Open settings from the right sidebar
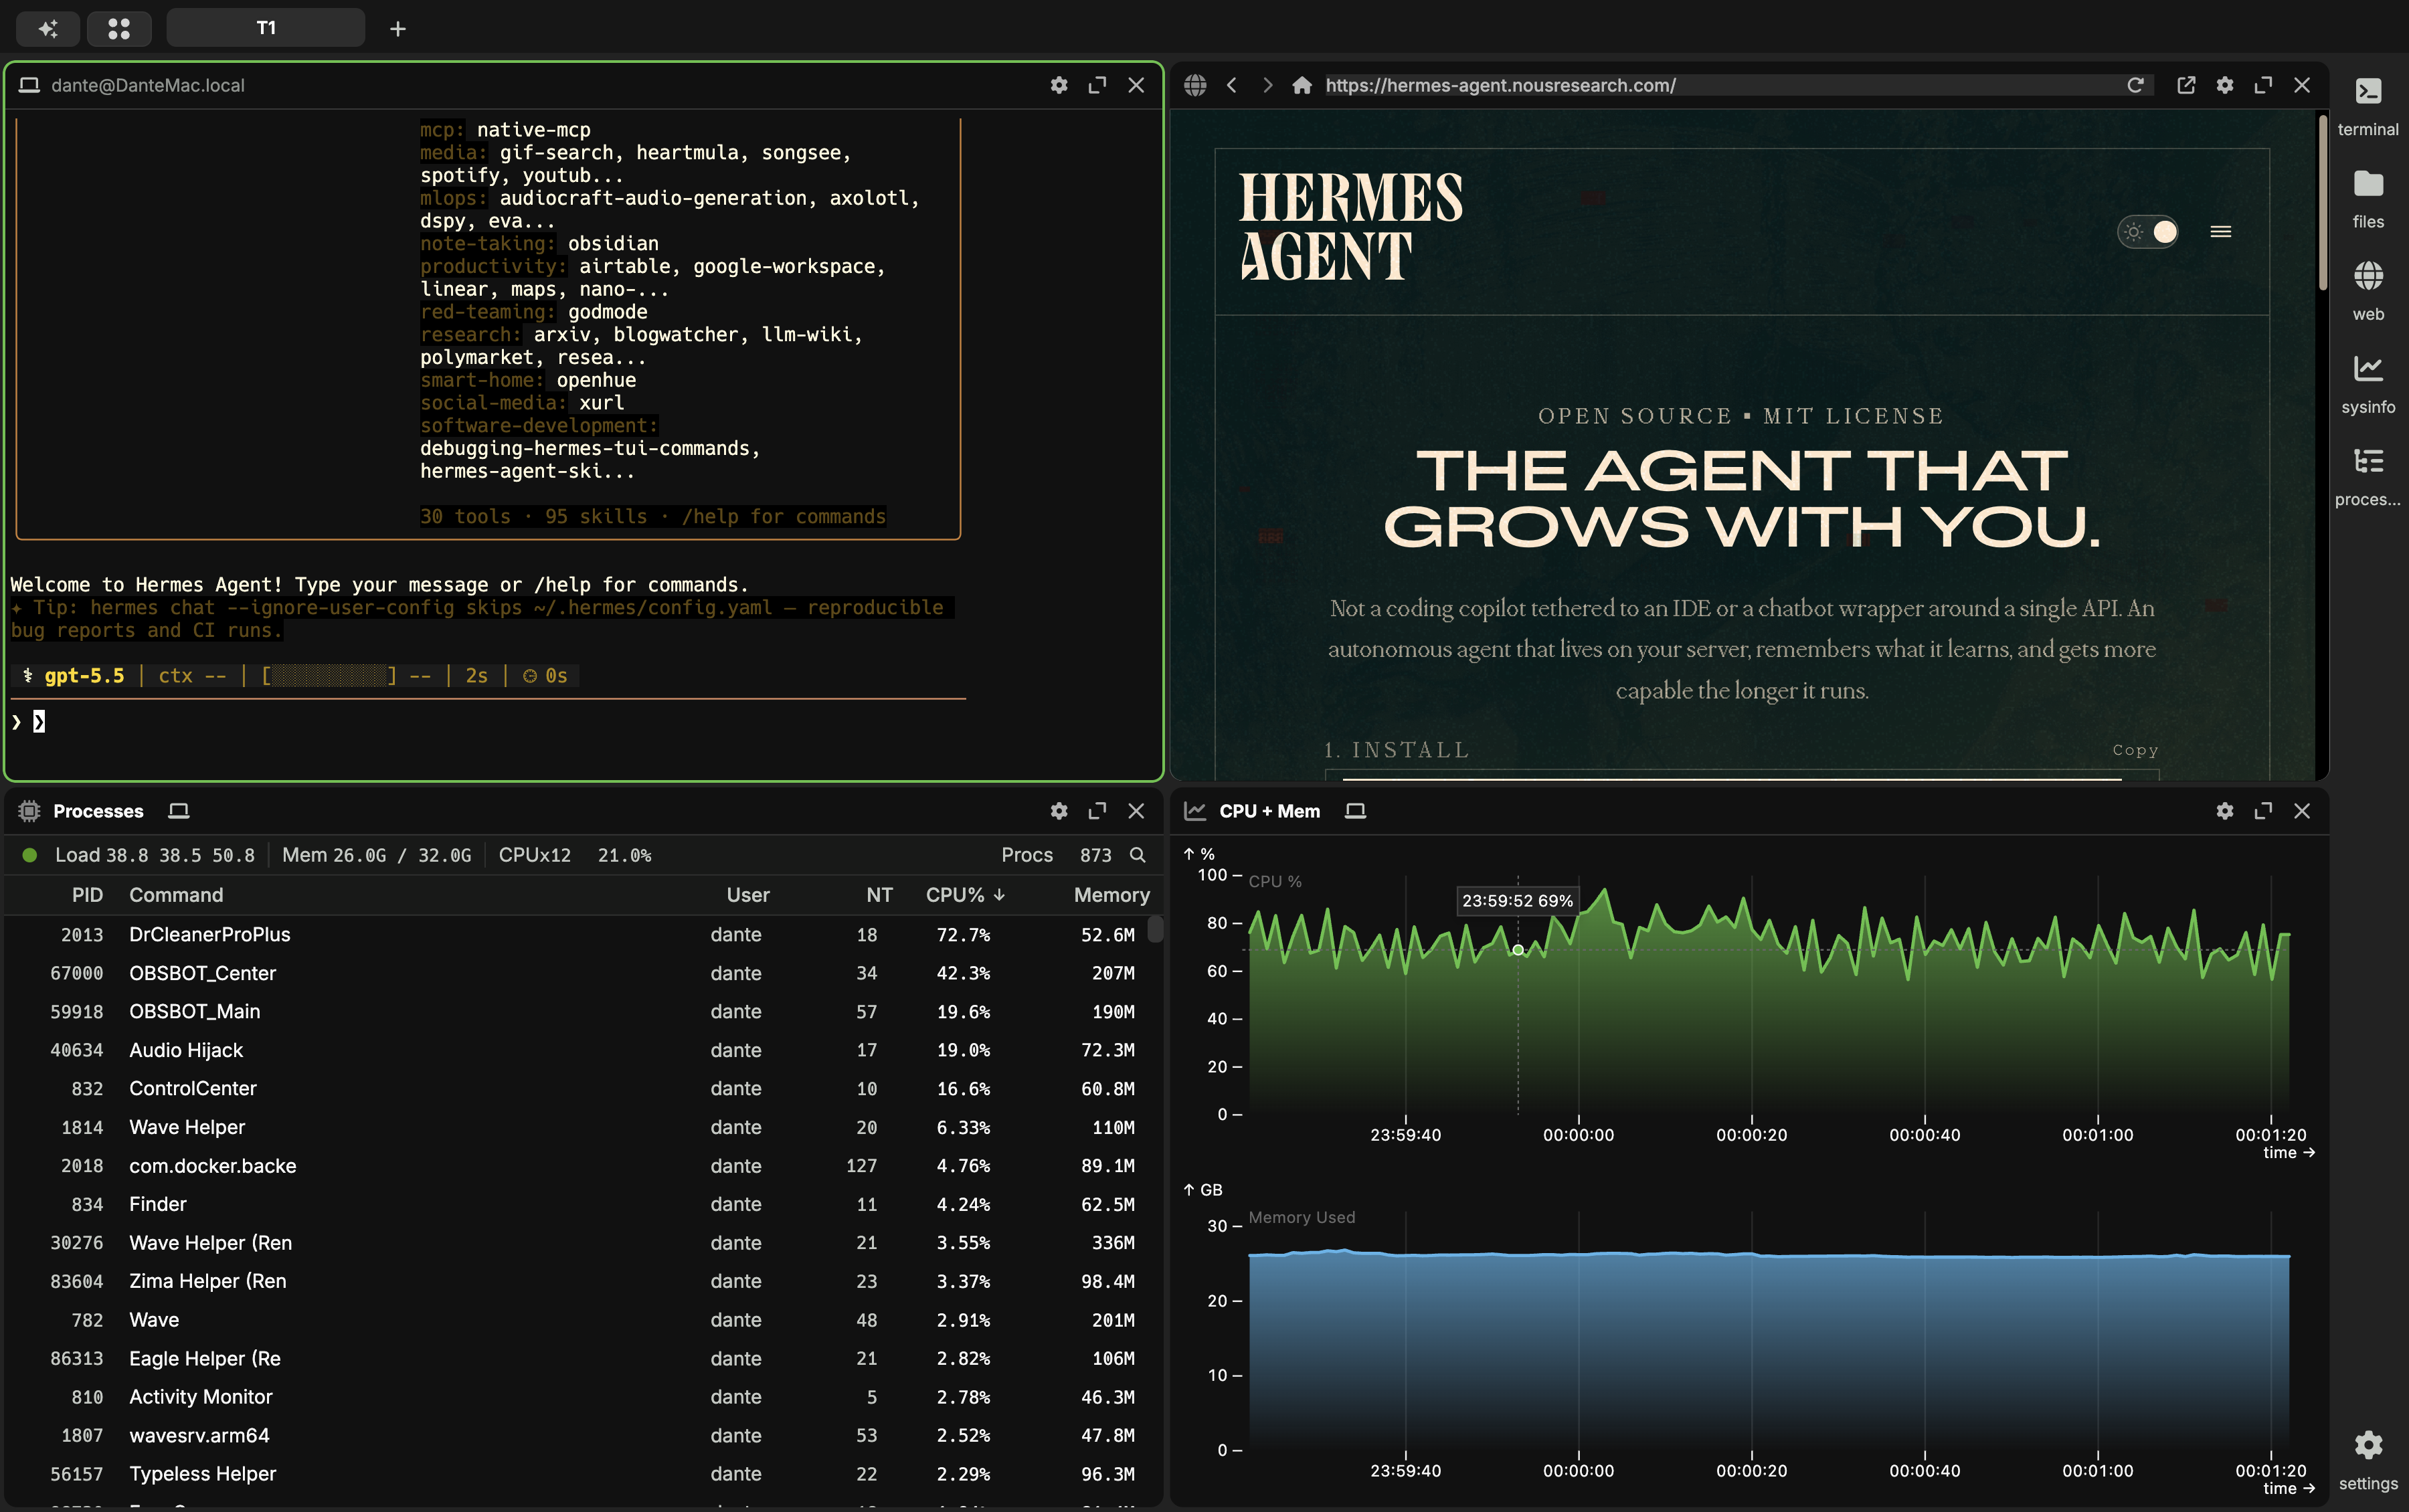The height and width of the screenshot is (1512, 2409). (x=2368, y=1459)
